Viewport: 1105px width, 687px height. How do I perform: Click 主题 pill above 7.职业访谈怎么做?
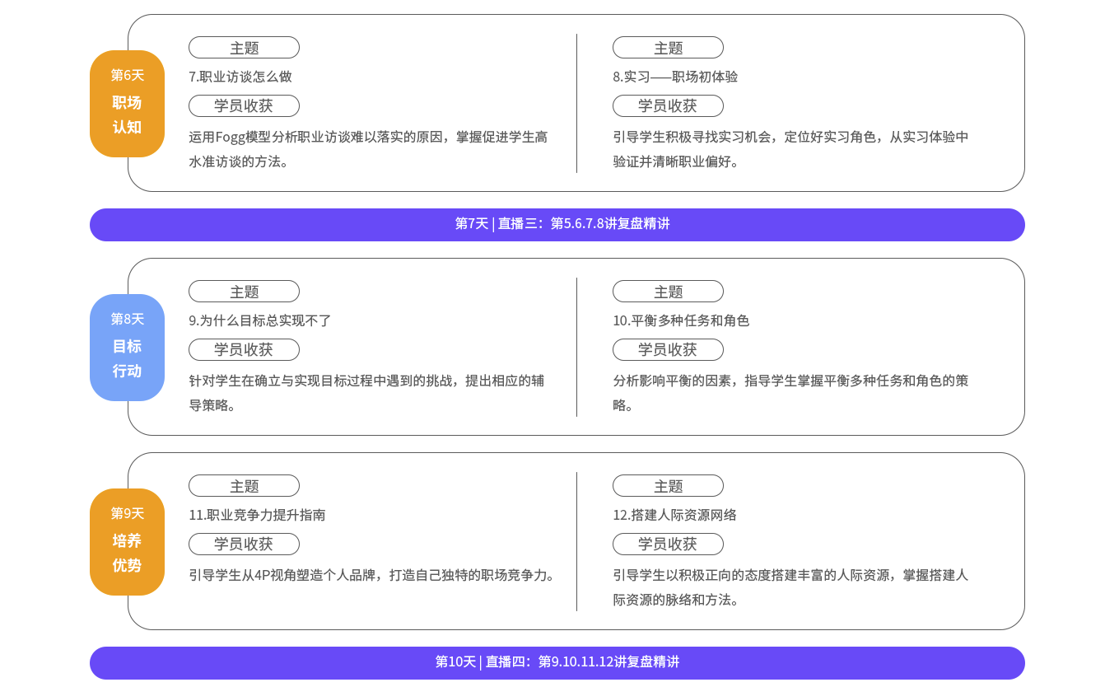[244, 48]
